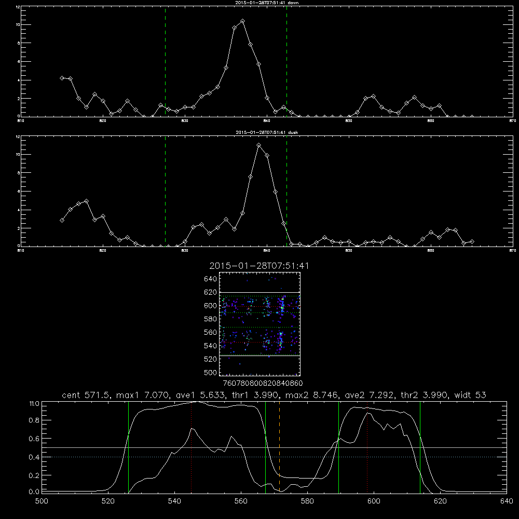The height and width of the screenshot is (519, 519).
Task: Click the red dotted line near 598 in the bottom plot
Action: coord(367,447)
